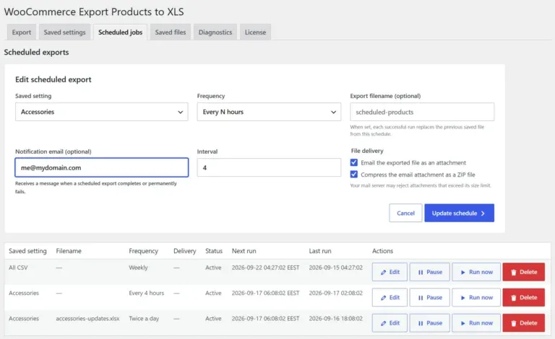Open the Saved setting dropdown showing Accessories
This screenshot has width=555, height=339.
[102, 112]
